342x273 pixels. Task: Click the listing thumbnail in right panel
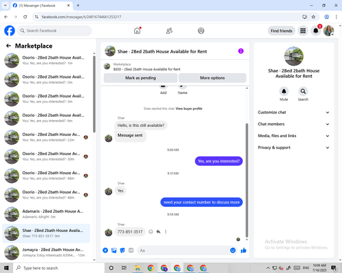(293, 56)
